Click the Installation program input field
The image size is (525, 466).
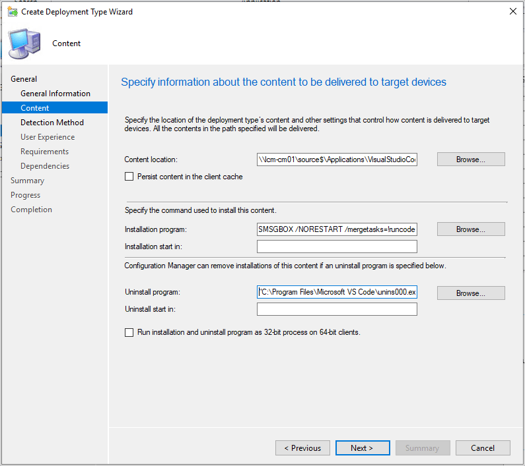(x=337, y=229)
